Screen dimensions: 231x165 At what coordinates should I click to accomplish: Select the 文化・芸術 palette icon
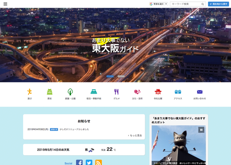[137, 92]
